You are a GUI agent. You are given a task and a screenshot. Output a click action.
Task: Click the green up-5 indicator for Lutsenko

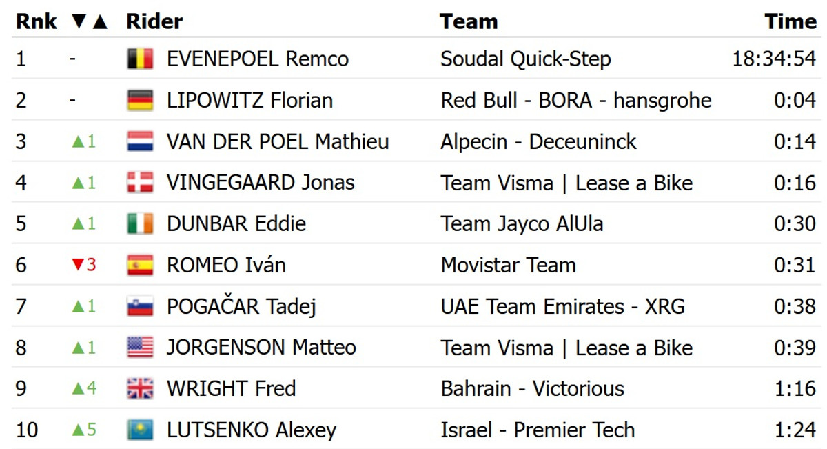(83, 430)
